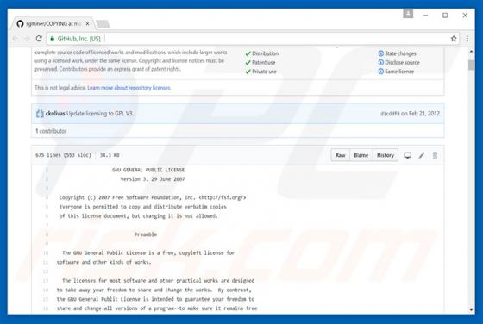Open Blame view

pos(361,155)
